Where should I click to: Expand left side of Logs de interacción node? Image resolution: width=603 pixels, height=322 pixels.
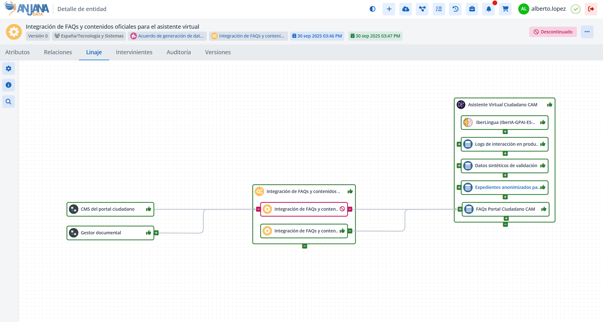[x=459, y=144]
